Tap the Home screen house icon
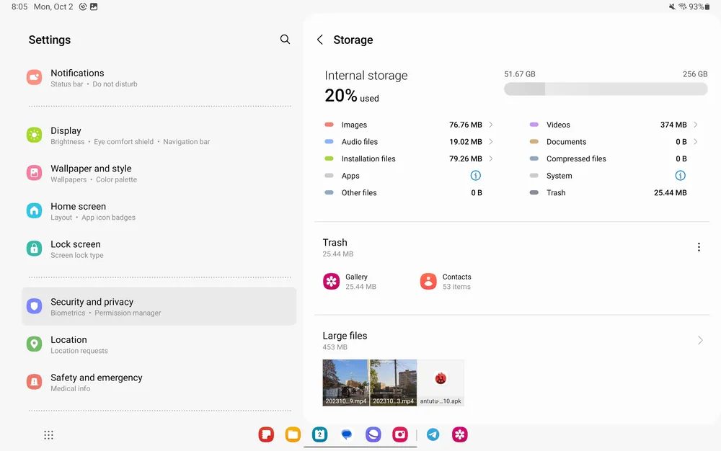The image size is (721, 451). coord(35,211)
